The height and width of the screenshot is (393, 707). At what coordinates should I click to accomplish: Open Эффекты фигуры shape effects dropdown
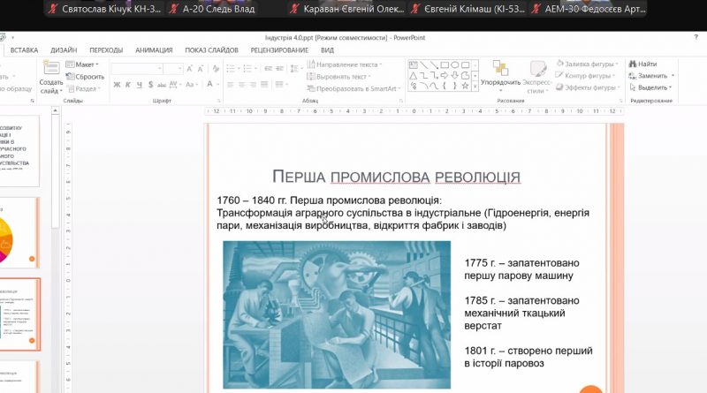[588, 87]
